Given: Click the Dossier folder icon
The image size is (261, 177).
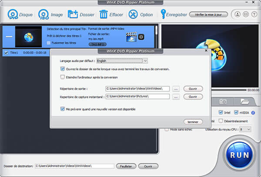Looking at the screenshot, I should tap(73, 14).
